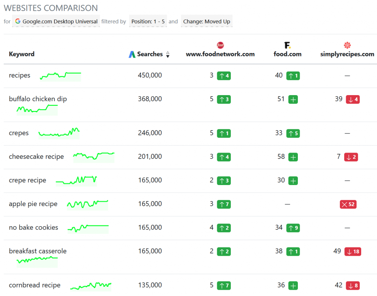Click food.com plus badge for cheesecake recipe
Viewport: 377px width, 296px height.
(x=293, y=157)
